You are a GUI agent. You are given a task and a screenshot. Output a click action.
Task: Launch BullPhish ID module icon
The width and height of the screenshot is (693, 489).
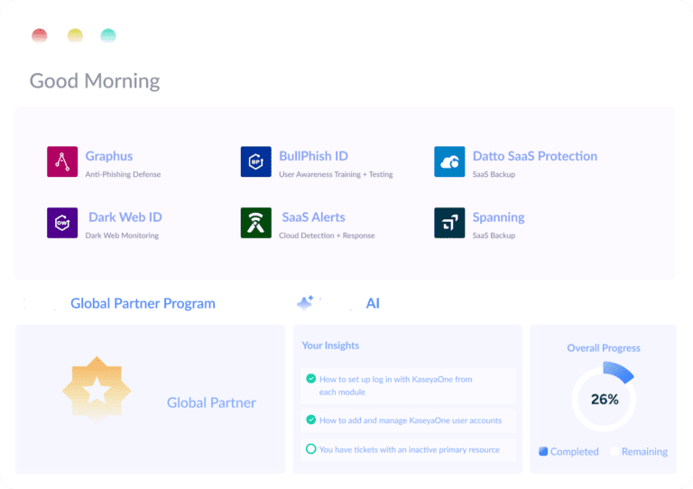[x=256, y=161]
